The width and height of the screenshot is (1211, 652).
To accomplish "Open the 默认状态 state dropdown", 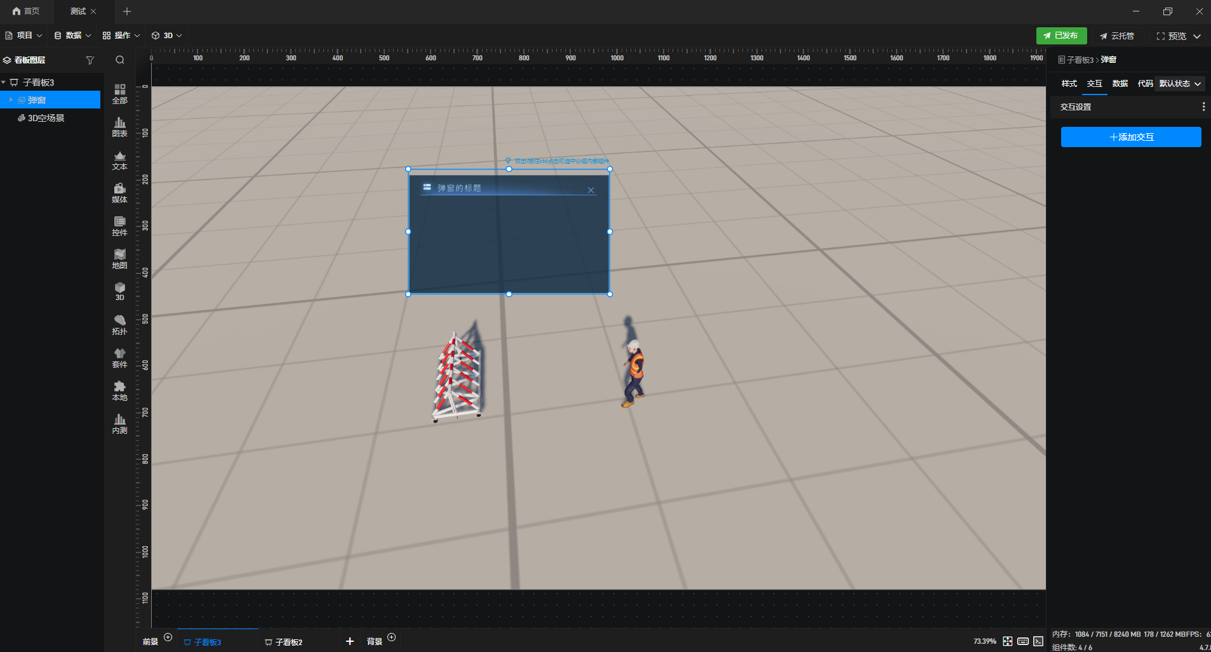I will pyautogui.click(x=1180, y=84).
